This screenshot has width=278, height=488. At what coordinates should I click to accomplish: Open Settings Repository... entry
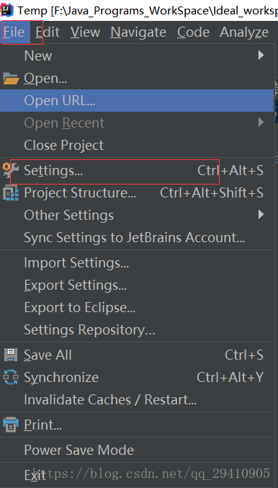137,330
